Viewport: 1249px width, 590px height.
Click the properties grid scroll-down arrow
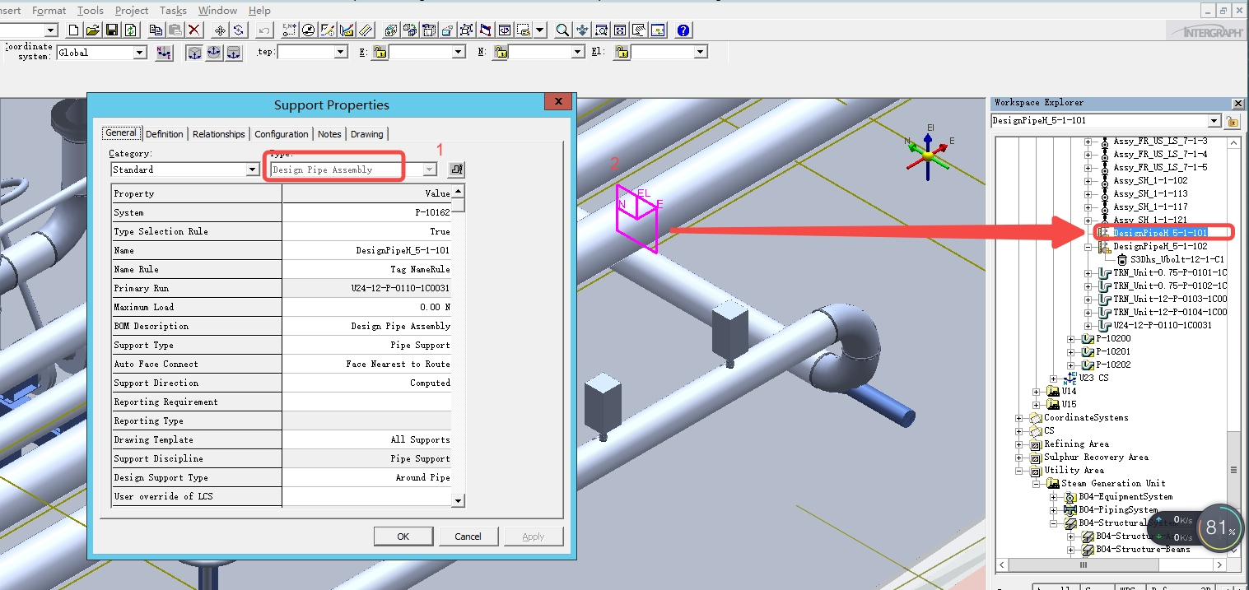pos(459,500)
